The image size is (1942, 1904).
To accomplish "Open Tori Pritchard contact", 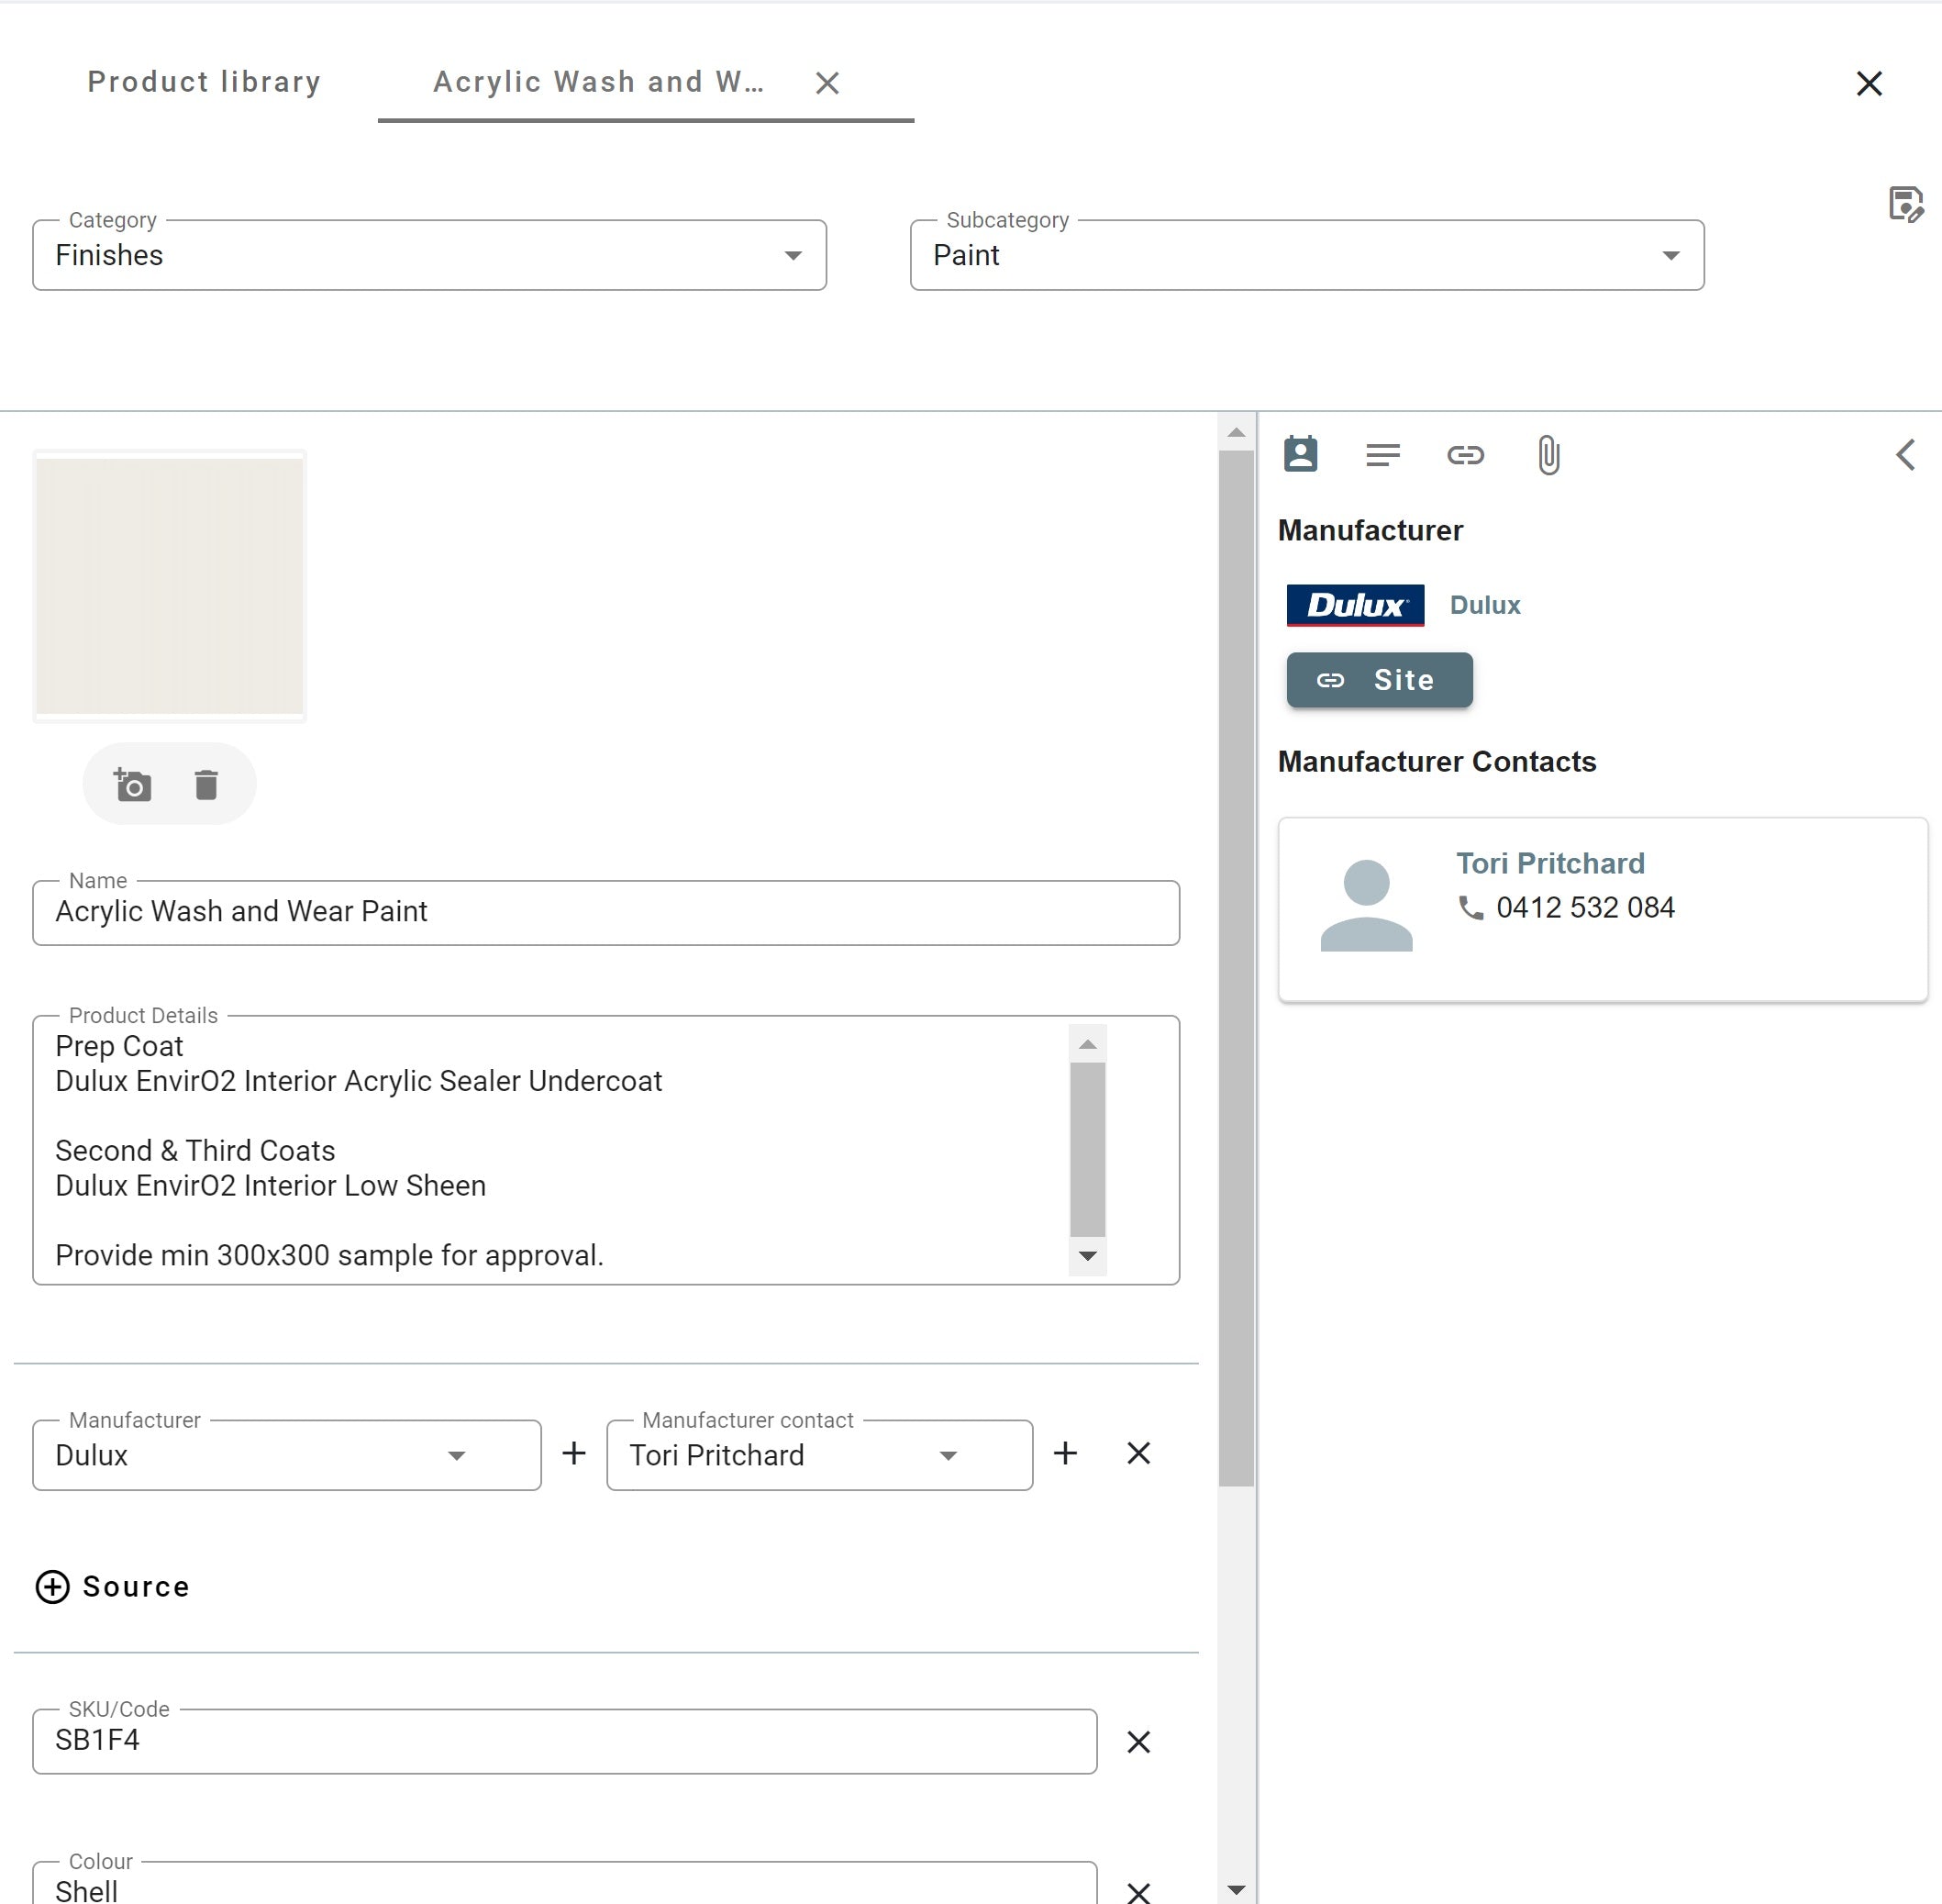I will [1549, 863].
